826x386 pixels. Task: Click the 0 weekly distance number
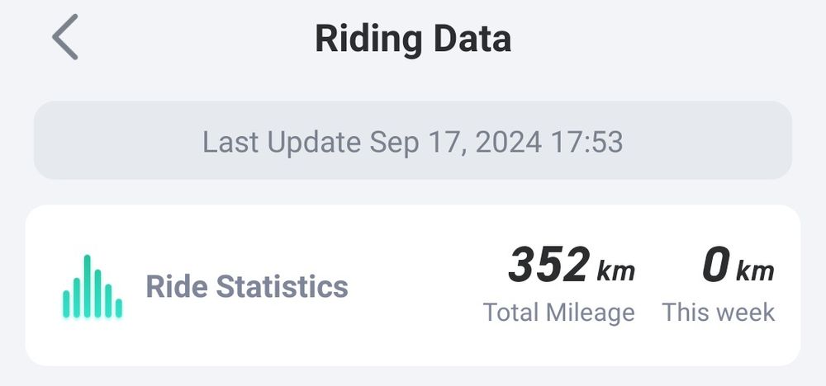715,266
